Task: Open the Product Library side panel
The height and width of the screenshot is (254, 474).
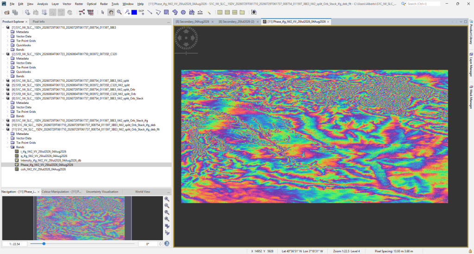Action: pyautogui.click(x=471, y=32)
